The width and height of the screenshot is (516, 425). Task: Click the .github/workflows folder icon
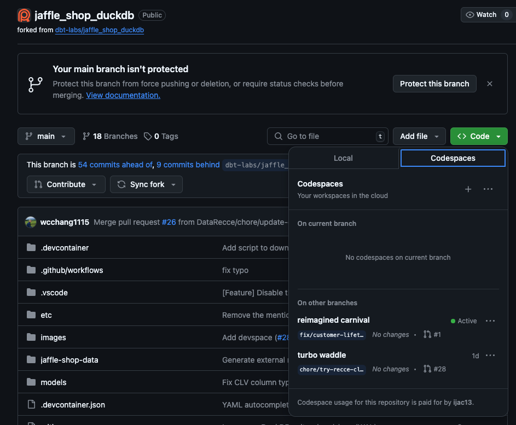click(x=31, y=270)
